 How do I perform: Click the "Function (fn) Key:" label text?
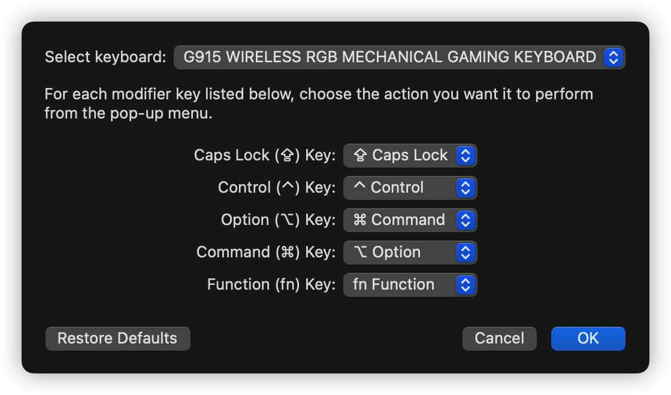(x=271, y=285)
